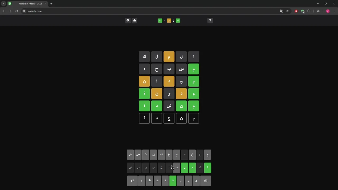The height and width of the screenshot is (190, 338).
Task: Tap the غ key
Action: tap(169, 155)
